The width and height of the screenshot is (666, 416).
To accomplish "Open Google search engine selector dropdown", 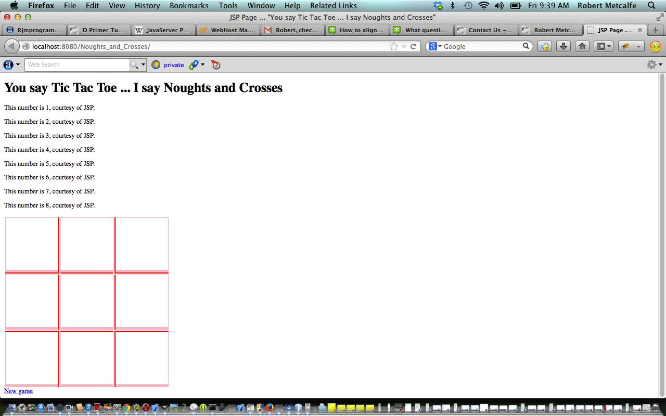I will [x=440, y=46].
